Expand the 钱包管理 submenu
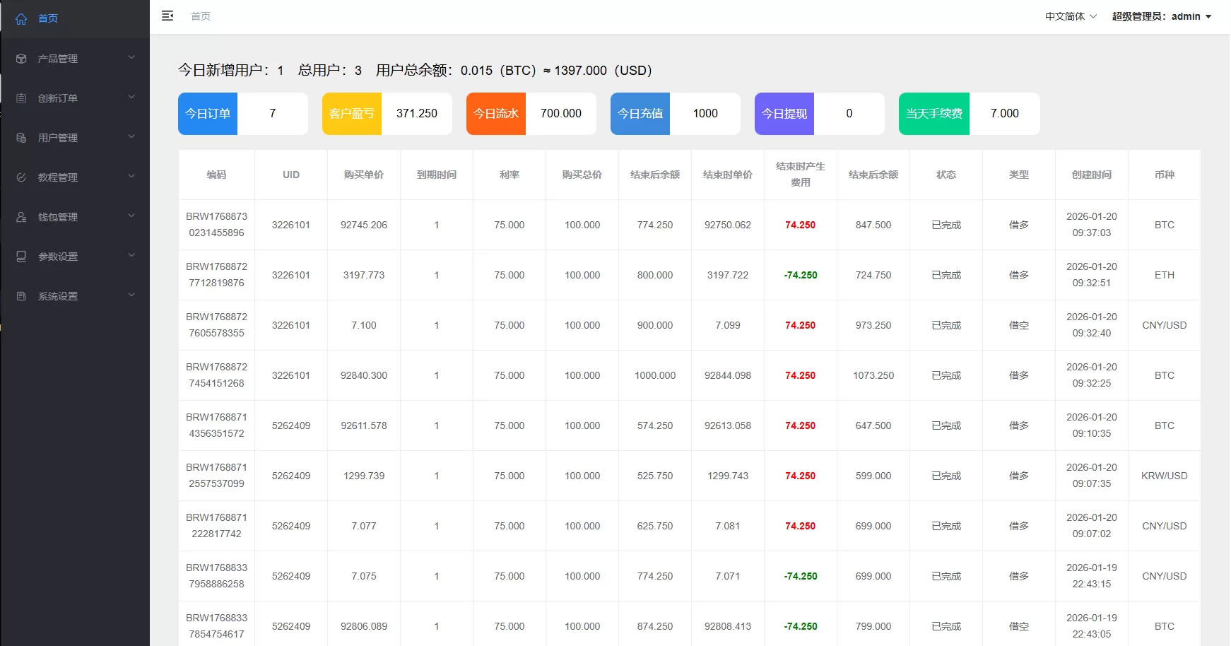 tap(131, 216)
